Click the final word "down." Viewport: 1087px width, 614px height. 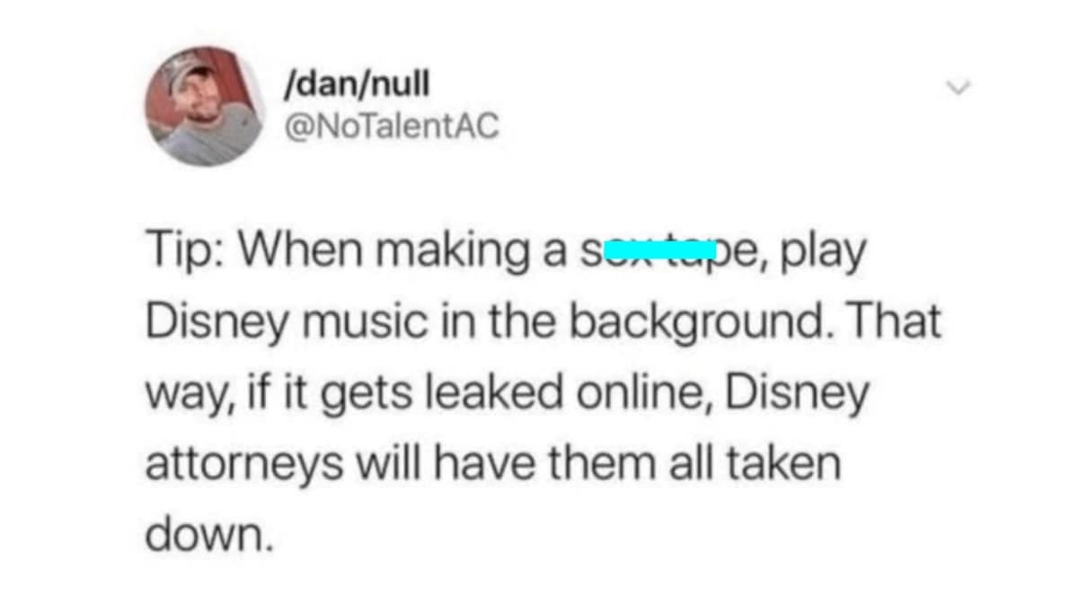coord(208,533)
